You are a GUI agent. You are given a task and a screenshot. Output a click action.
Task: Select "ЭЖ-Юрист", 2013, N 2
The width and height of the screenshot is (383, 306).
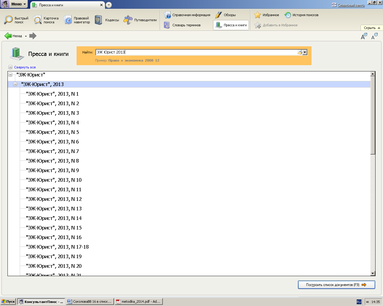(x=53, y=103)
